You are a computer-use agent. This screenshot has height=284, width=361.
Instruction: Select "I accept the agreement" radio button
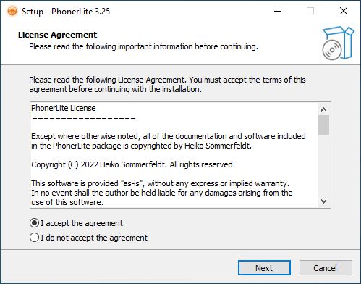click(34, 223)
